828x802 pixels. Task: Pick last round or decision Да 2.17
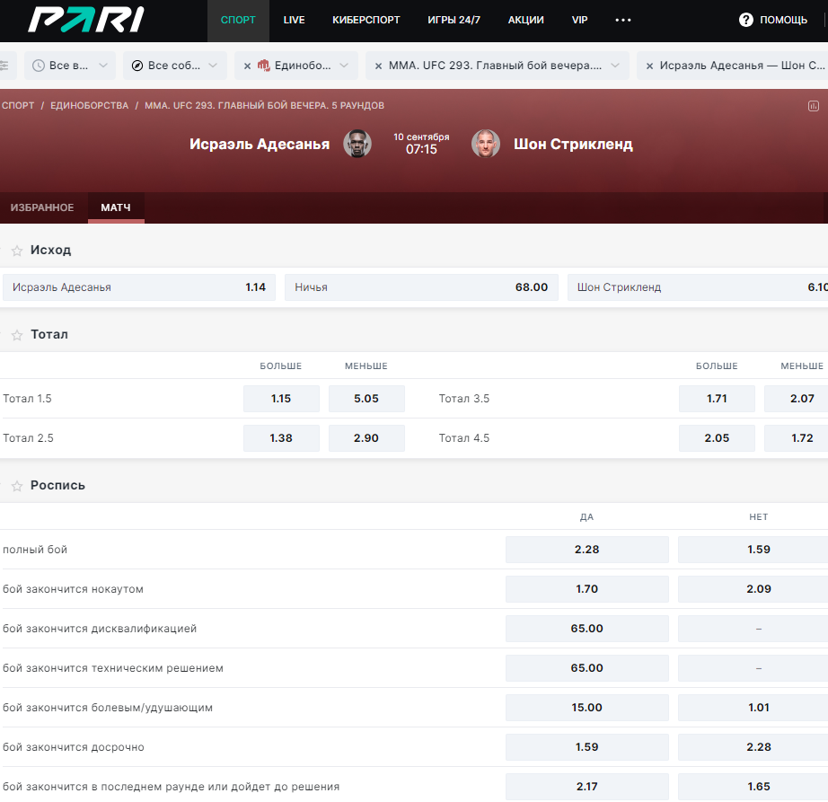click(x=586, y=787)
